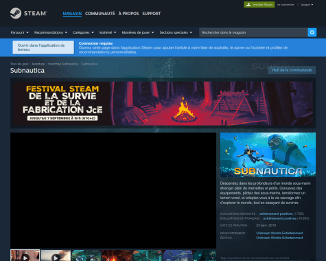Click the Tous les jeux breadcrumb

19,64
